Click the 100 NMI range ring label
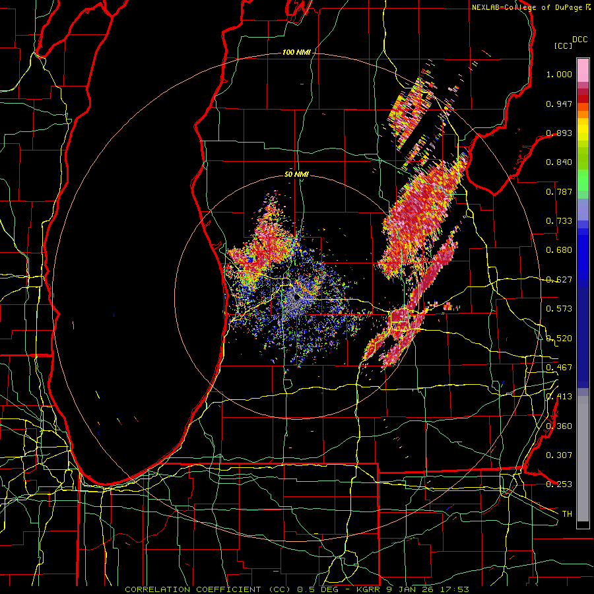Image resolution: width=594 pixels, height=594 pixels. pyautogui.click(x=296, y=52)
